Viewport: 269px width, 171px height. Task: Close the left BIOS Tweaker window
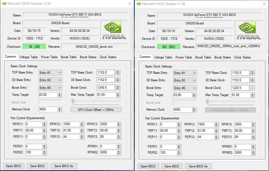130,4
